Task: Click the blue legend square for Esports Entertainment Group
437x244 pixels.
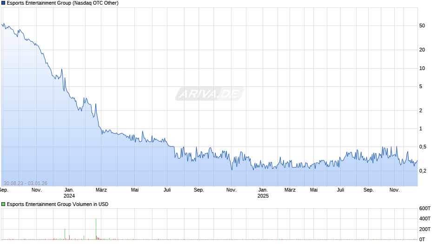Action: click(3, 3)
